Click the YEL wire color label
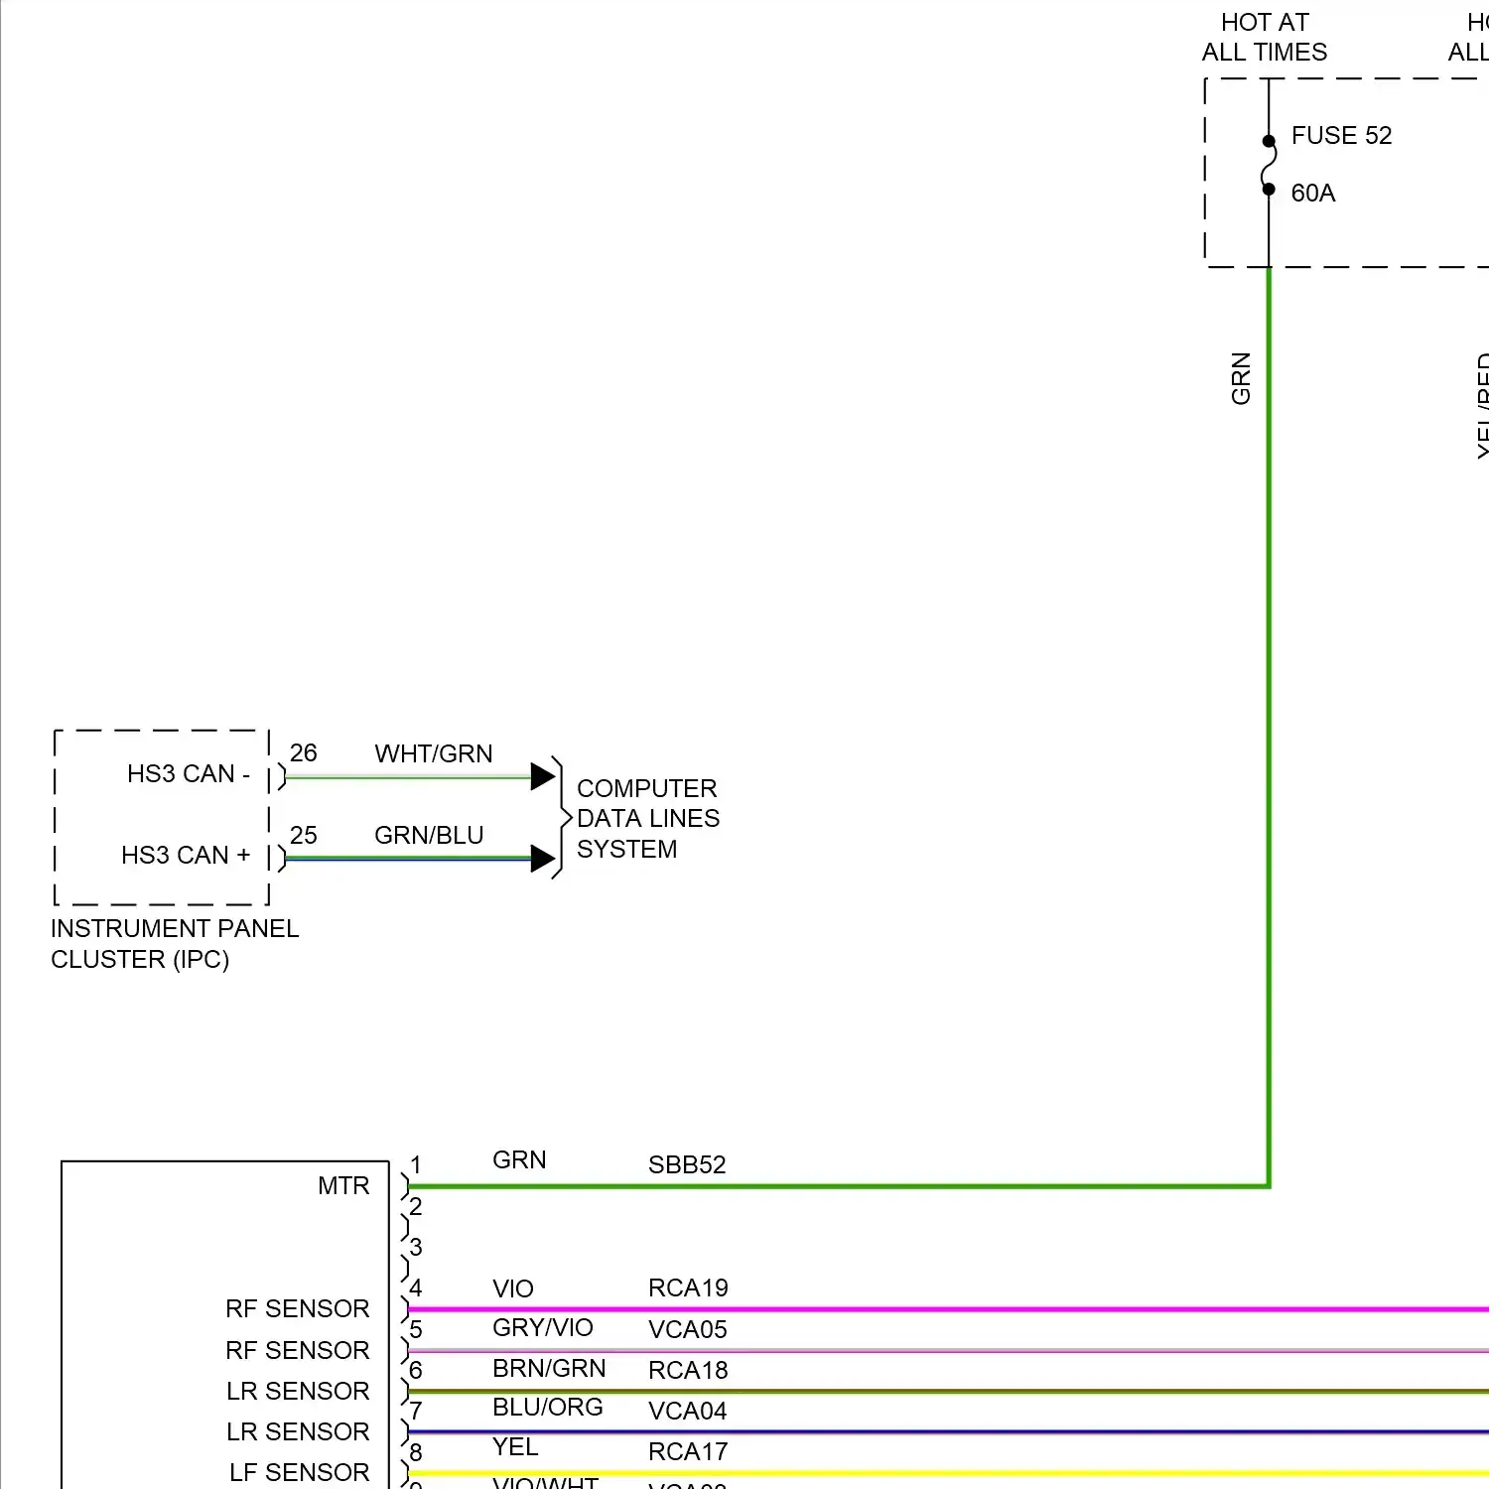The width and height of the screenshot is (1489, 1489). point(515,1446)
